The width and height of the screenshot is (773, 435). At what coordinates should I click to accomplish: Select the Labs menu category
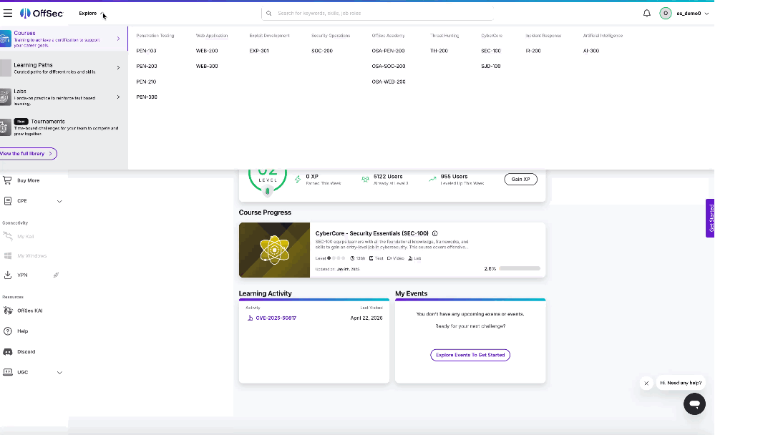[64, 97]
